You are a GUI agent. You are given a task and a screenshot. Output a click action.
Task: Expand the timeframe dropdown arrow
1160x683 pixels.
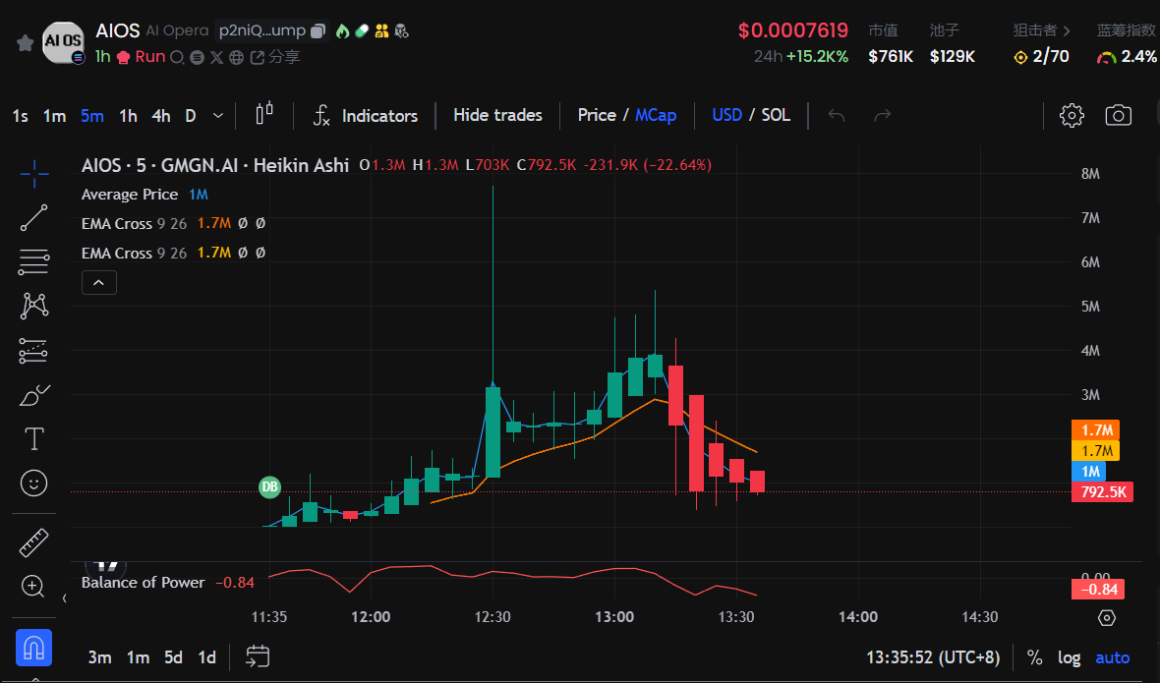(217, 116)
